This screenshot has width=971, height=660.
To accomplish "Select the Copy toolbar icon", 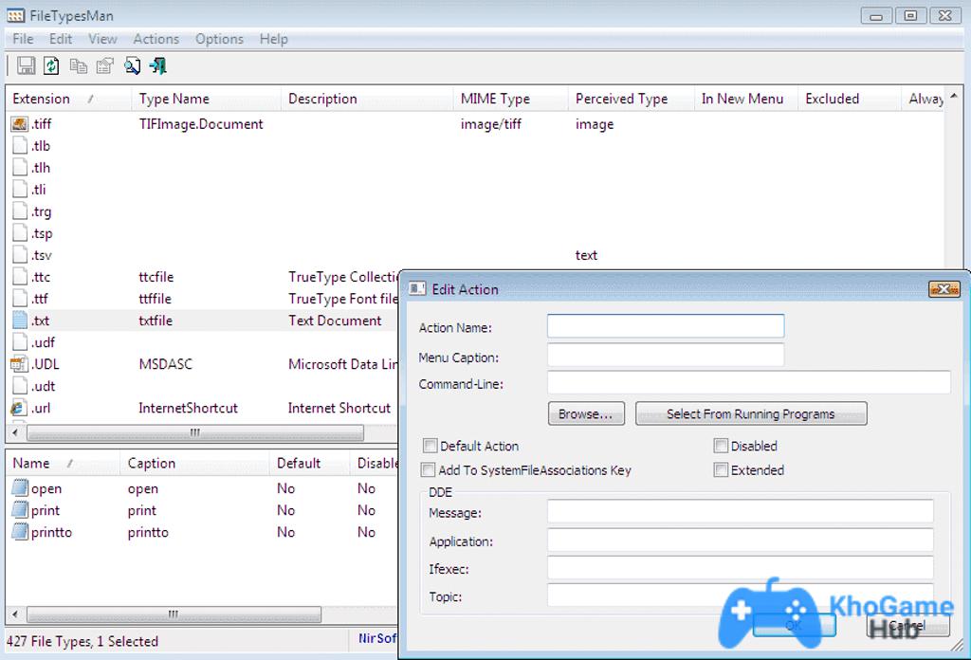I will click(79, 65).
